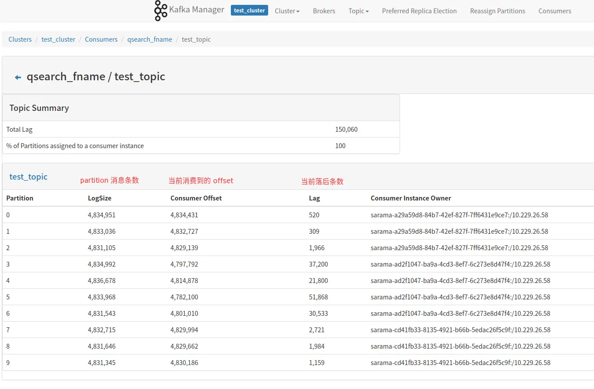Click the Total Lag value 150,060
Image resolution: width=594 pixels, height=389 pixels.
click(x=346, y=130)
